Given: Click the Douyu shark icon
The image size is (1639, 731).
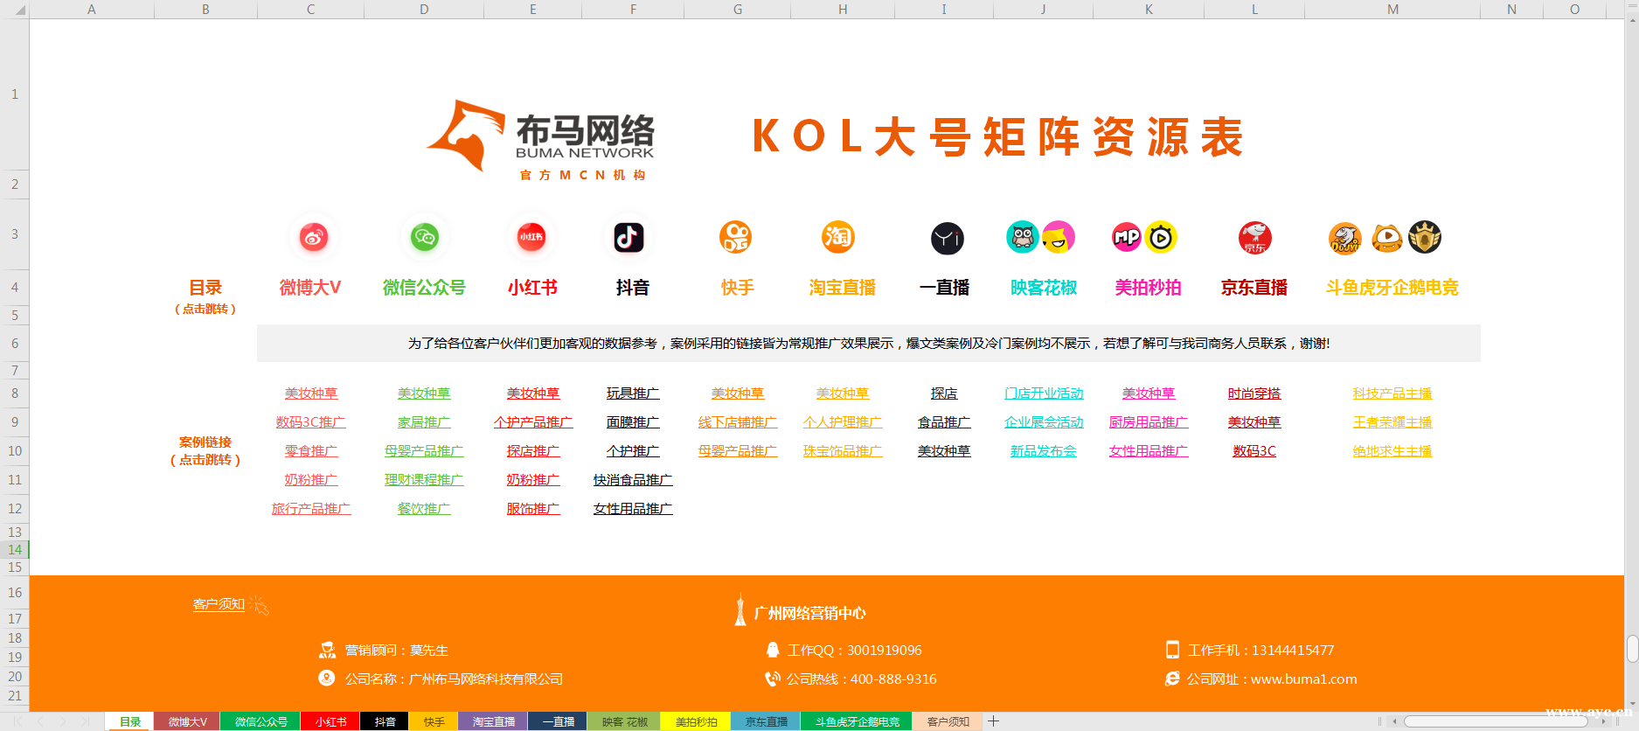Looking at the screenshot, I should point(1345,238).
